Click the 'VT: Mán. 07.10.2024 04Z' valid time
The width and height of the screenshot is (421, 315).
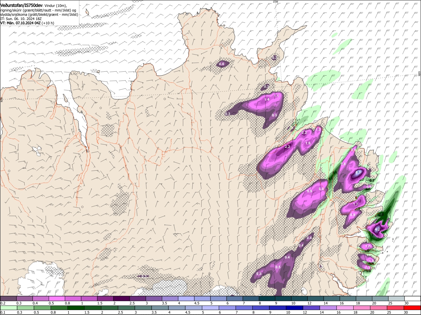click(x=21, y=23)
